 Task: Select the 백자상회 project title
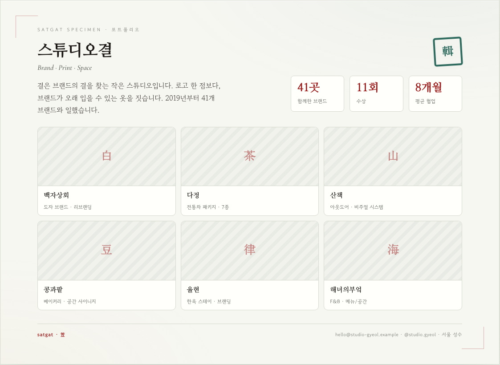[57, 195]
